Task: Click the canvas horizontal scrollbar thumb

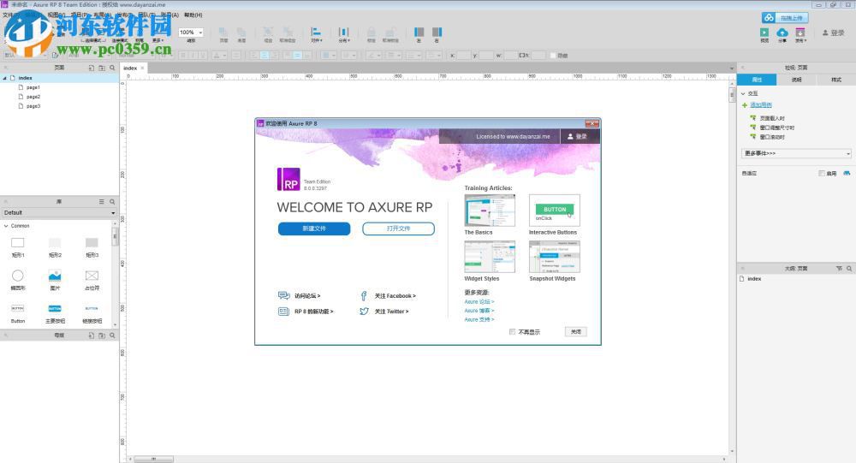Action: point(153,460)
